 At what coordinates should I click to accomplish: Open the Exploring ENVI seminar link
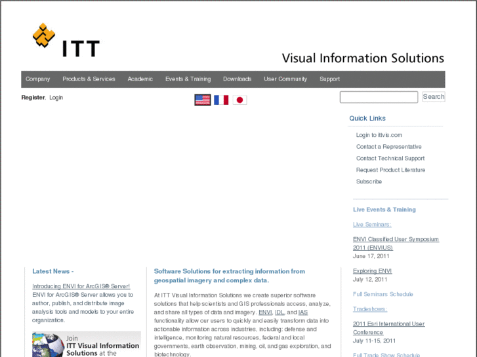click(x=373, y=271)
